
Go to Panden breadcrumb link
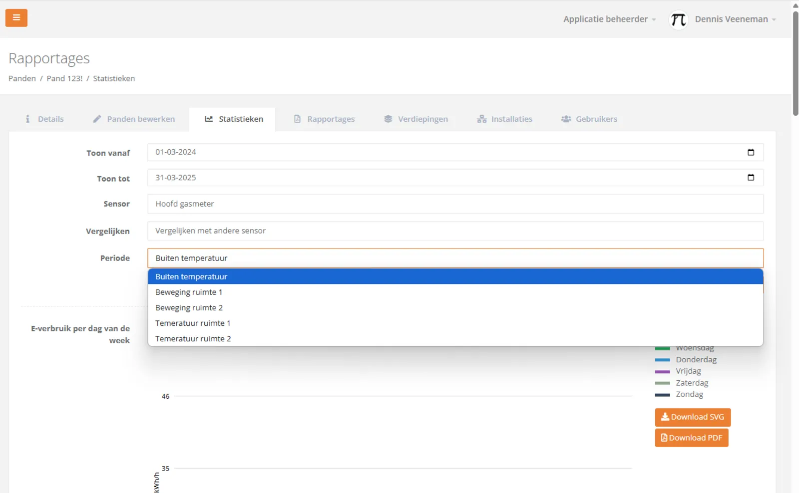point(22,78)
